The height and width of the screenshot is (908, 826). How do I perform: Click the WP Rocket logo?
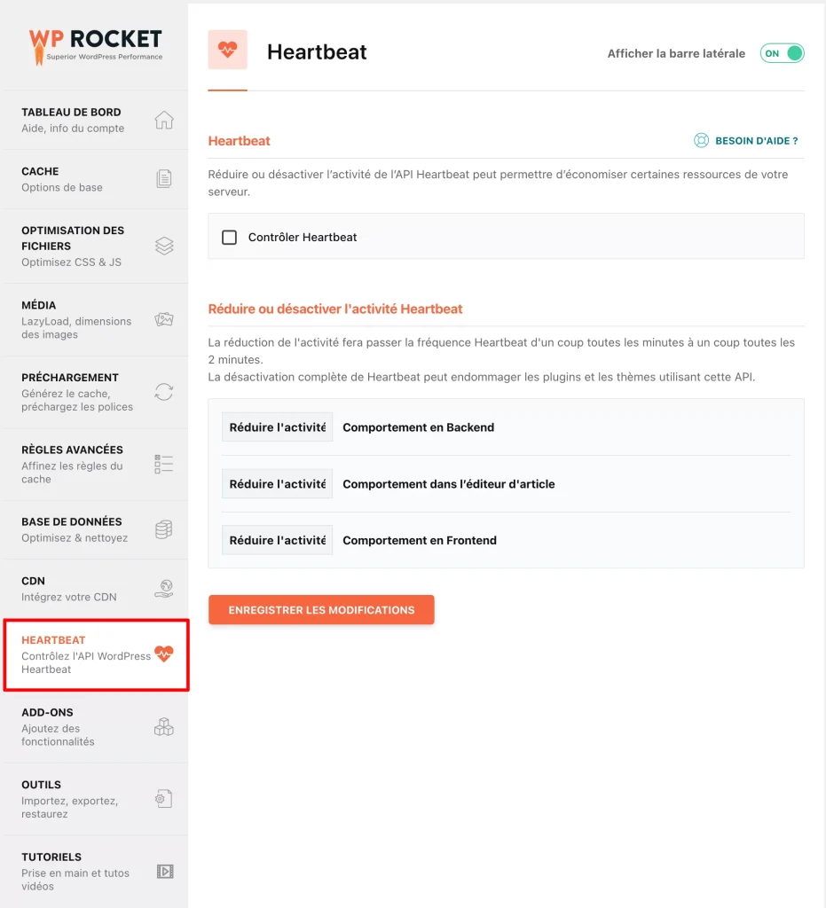point(96,46)
